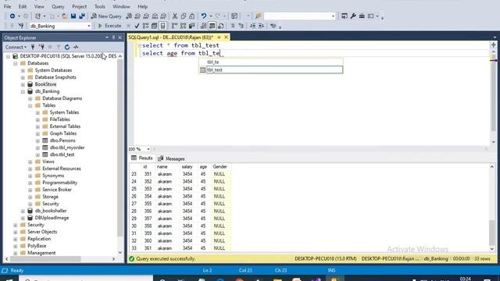Expand the Views folder node
This screenshot has width=500, height=281.
30,162
